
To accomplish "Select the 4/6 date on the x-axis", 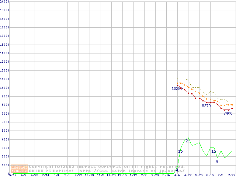I will [177, 175].
